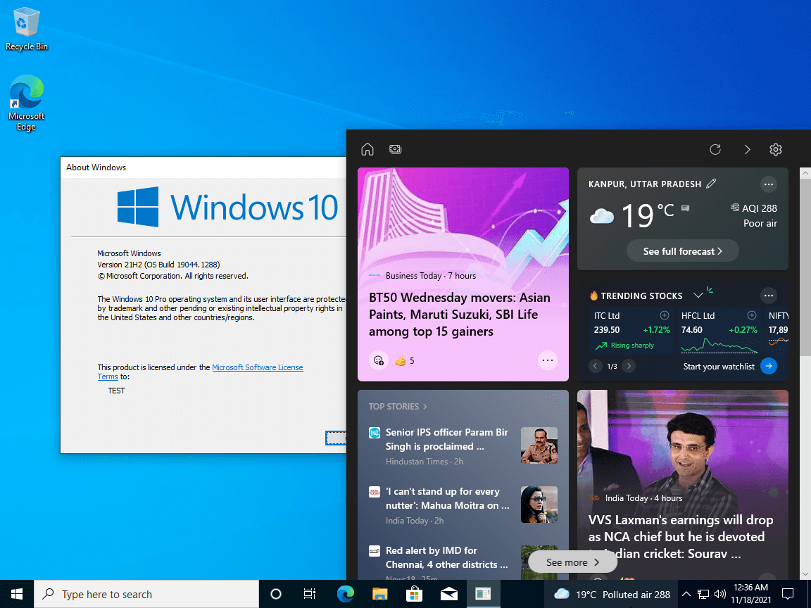Open news panel settings gear
This screenshot has height=608, width=811.
click(776, 149)
